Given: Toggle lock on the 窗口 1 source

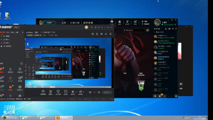Looking at the screenshot, I should click(x=2, y=39).
